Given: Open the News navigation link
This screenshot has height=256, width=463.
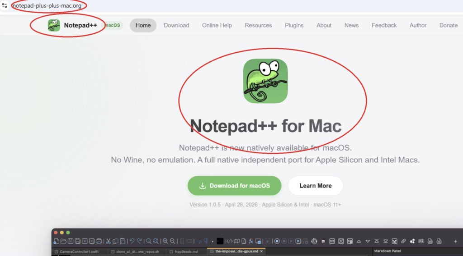Looking at the screenshot, I should pyautogui.click(x=351, y=25).
